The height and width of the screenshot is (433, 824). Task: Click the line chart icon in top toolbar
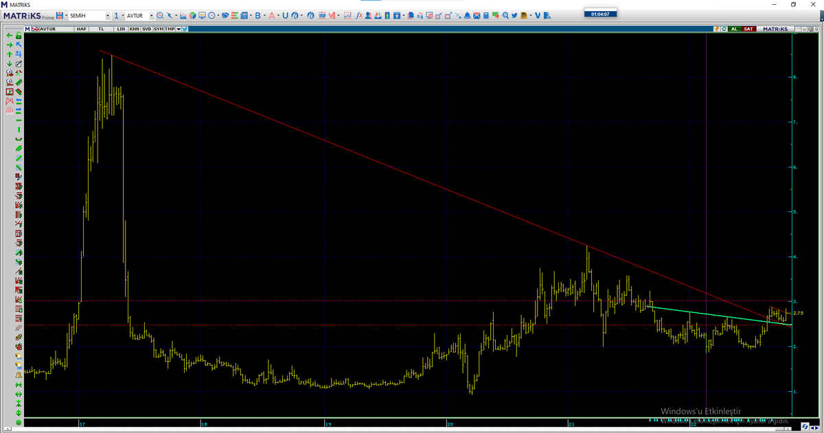[347, 16]
